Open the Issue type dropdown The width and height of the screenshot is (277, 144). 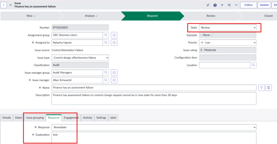click(x=80, y=58)
